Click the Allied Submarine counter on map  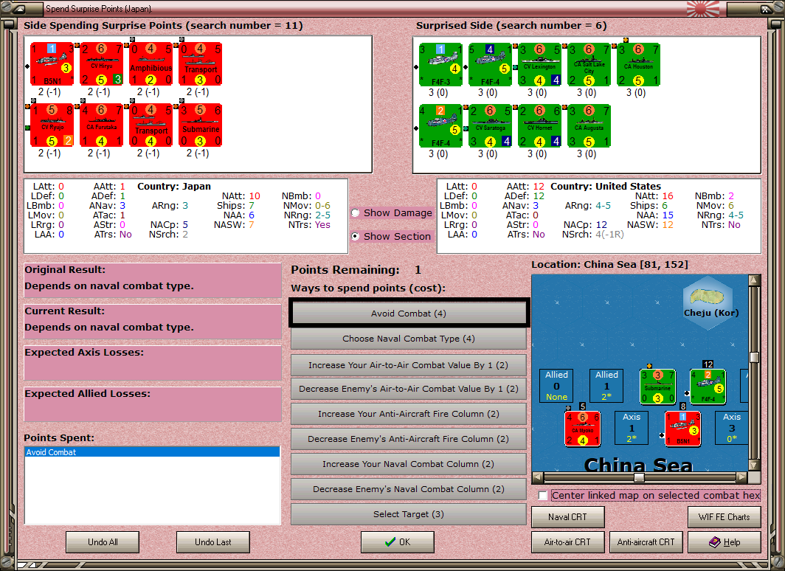point(658,387)
